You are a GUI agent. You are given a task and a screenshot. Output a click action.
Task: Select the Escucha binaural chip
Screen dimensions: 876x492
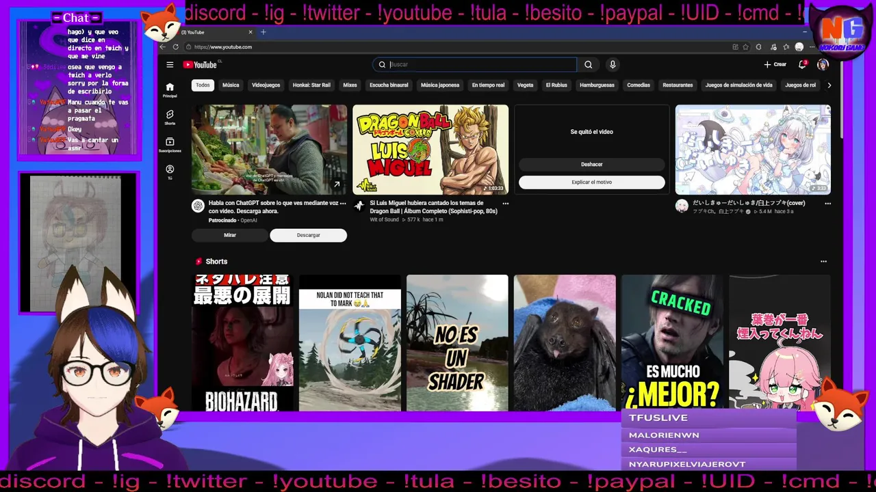389,85
